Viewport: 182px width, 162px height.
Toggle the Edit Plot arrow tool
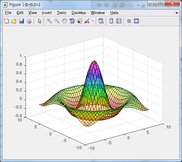tap(39, 21)
